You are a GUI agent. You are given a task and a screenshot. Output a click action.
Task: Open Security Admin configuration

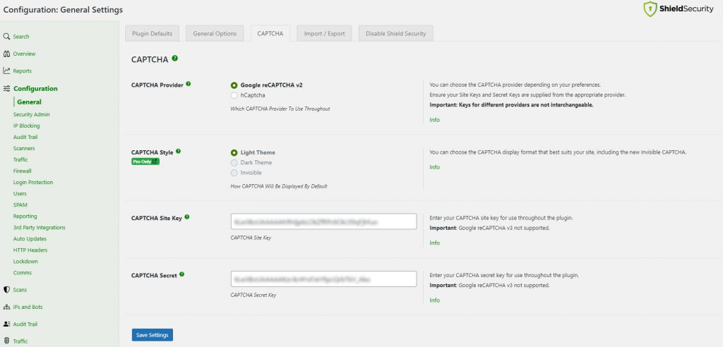click(x=31, y=114)
